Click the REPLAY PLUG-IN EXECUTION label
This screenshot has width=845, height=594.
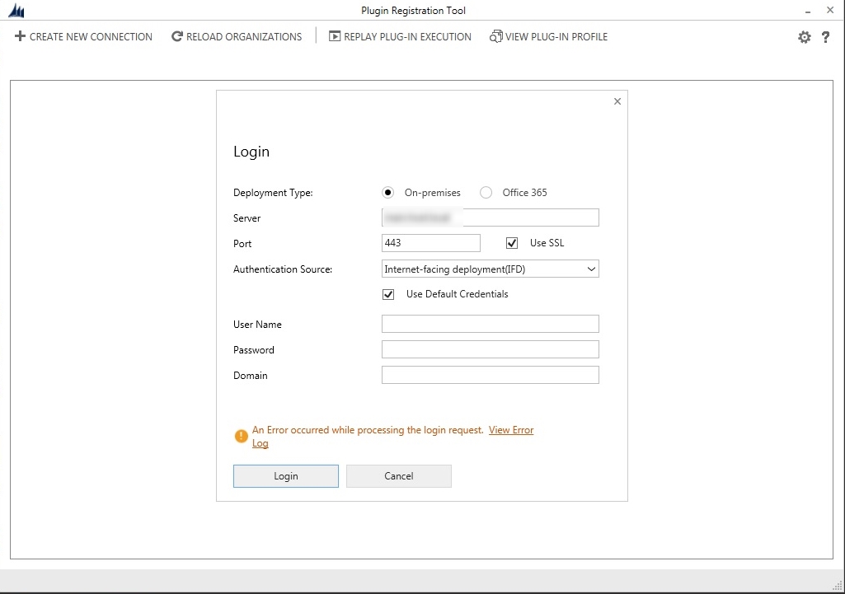click(x=407, y=36)
